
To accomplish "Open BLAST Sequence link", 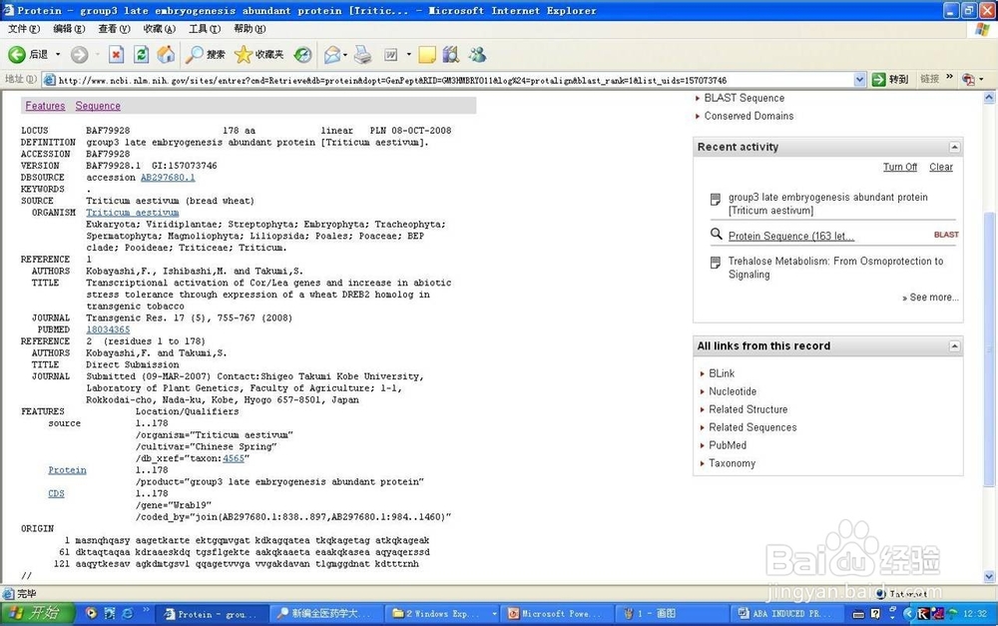I will [x=745, y=98].
